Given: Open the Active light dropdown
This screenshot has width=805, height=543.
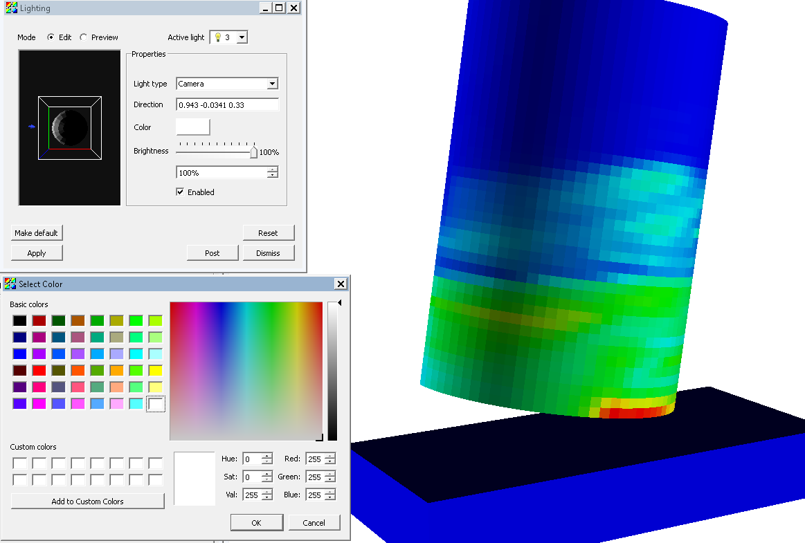Looking at the screenshot, I should tap(242, 37).
